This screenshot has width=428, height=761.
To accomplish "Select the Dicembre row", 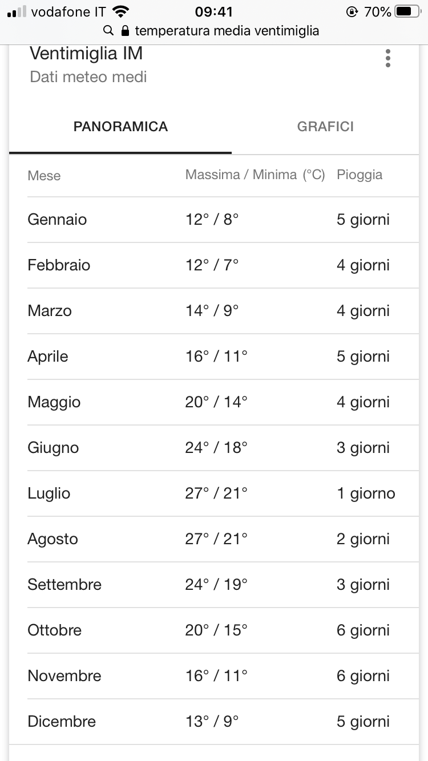I will pos(223,722).
